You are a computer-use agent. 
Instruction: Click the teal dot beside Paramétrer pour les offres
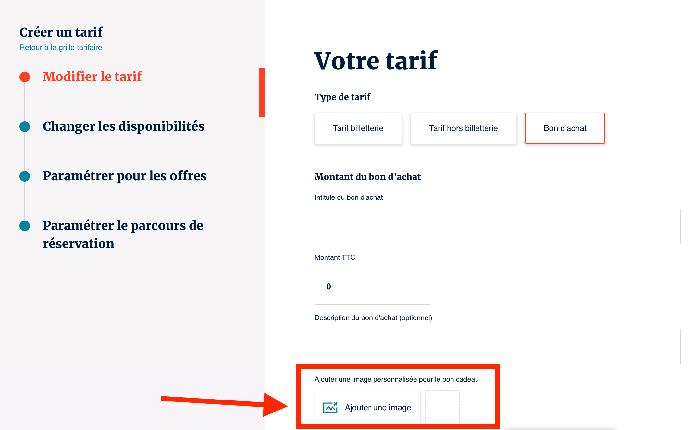pos(25,176)
